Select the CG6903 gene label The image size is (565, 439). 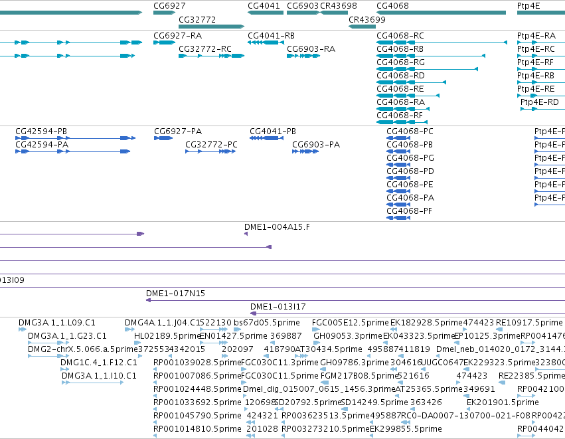[x=303, y=6]
